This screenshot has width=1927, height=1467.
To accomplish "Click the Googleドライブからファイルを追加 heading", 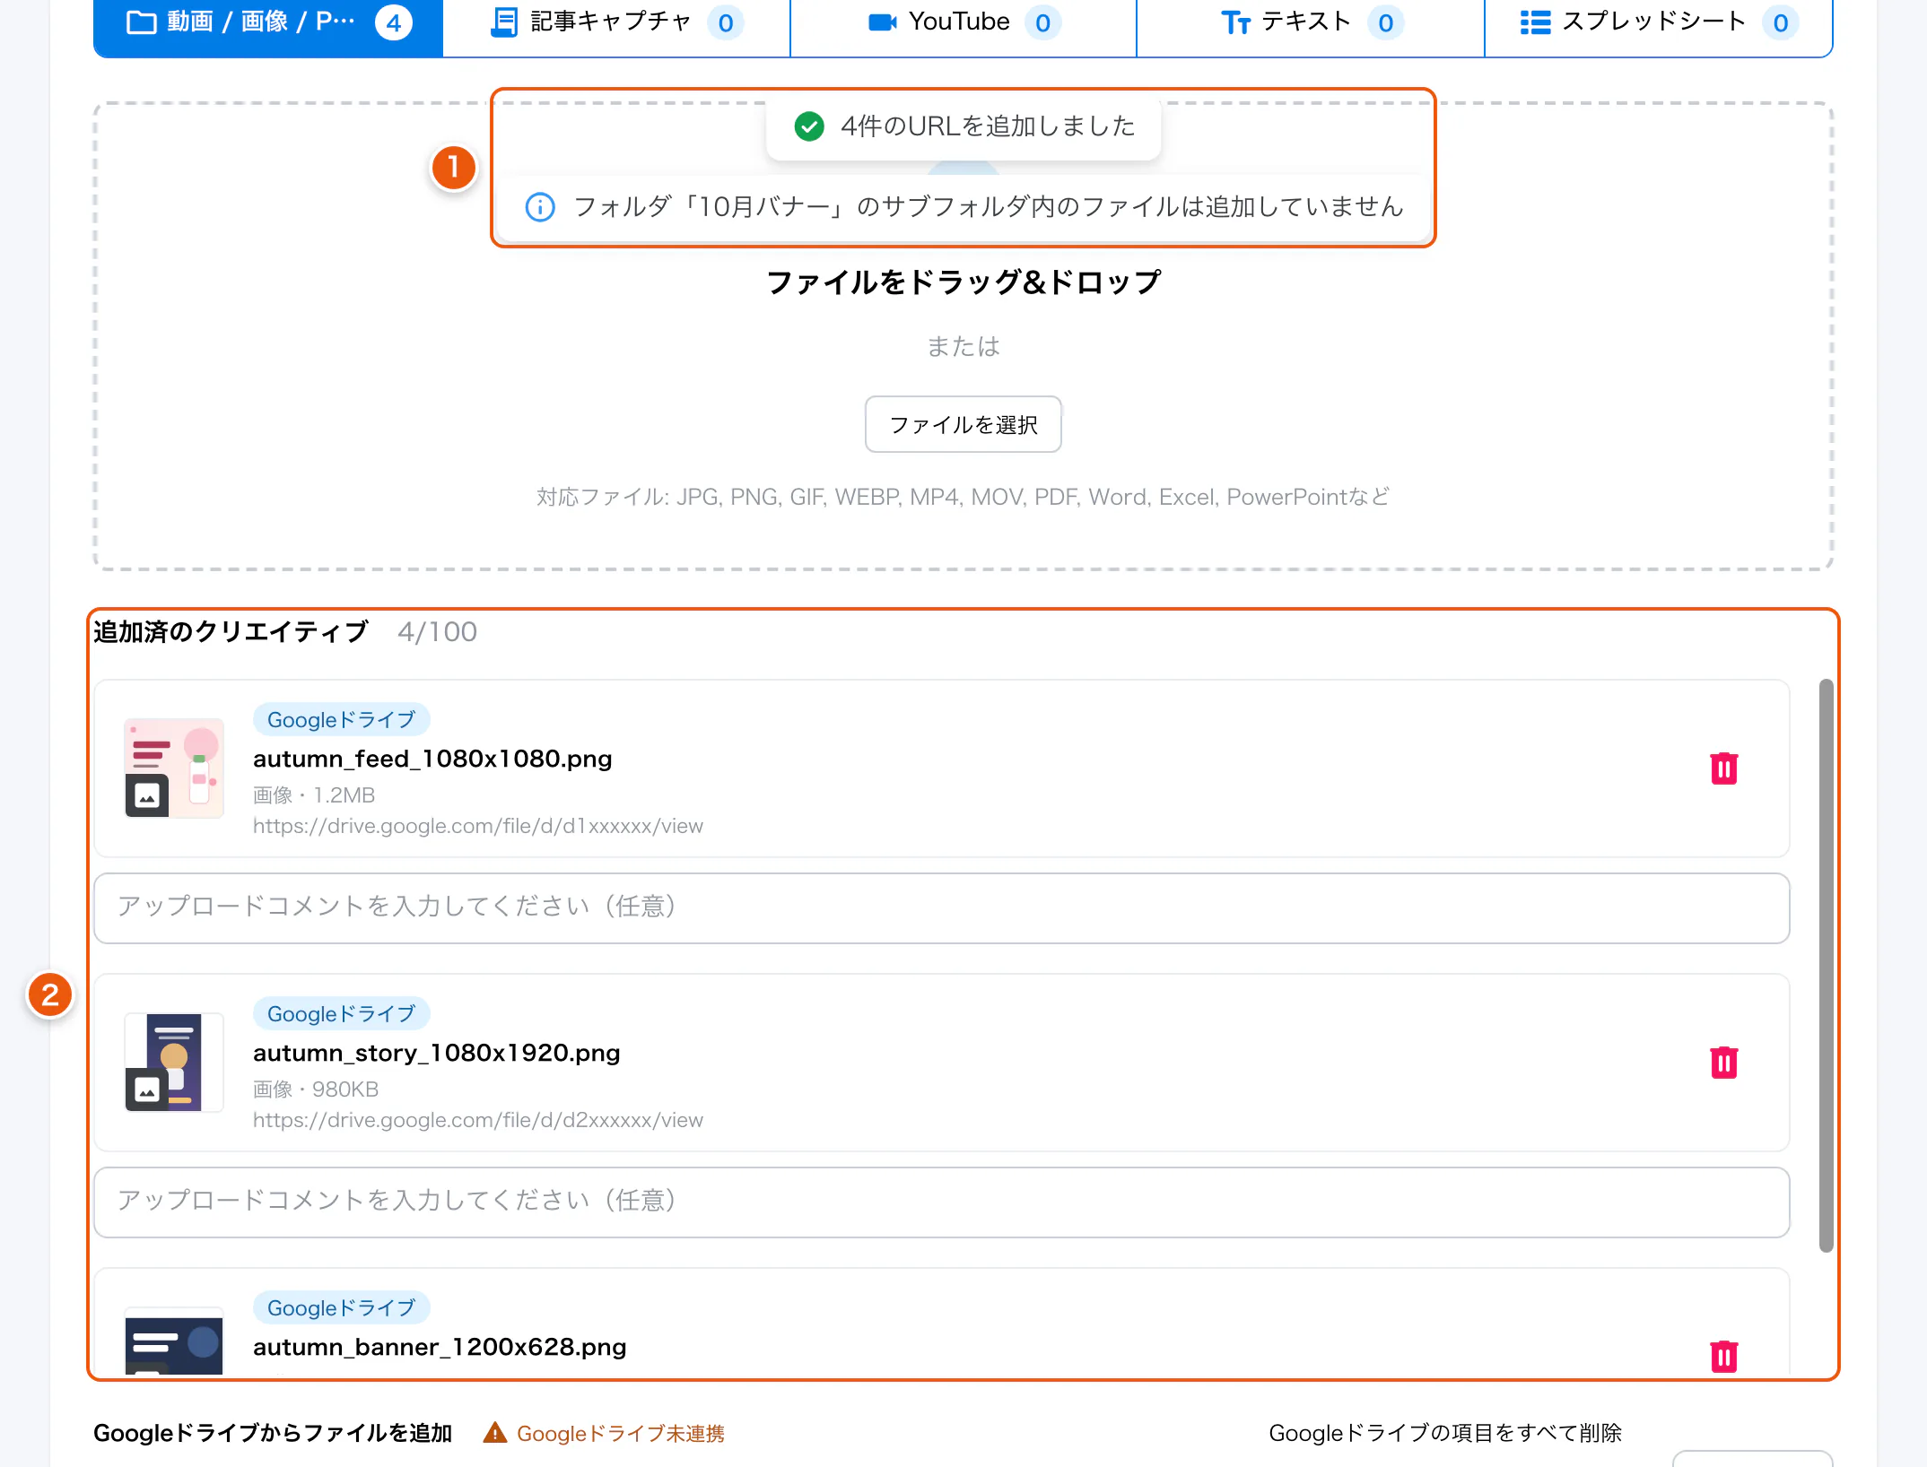I will click(x=273, y=1433).
